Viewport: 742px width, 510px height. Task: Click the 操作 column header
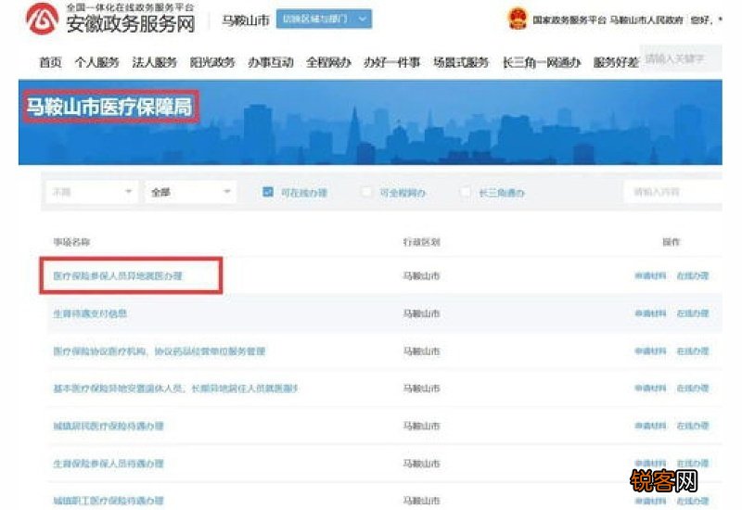point(671,242)
